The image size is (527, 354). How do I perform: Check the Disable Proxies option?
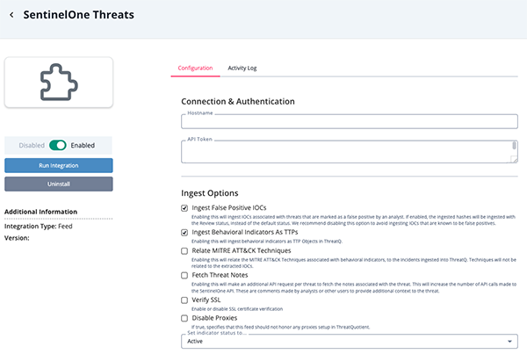point(184,318)
